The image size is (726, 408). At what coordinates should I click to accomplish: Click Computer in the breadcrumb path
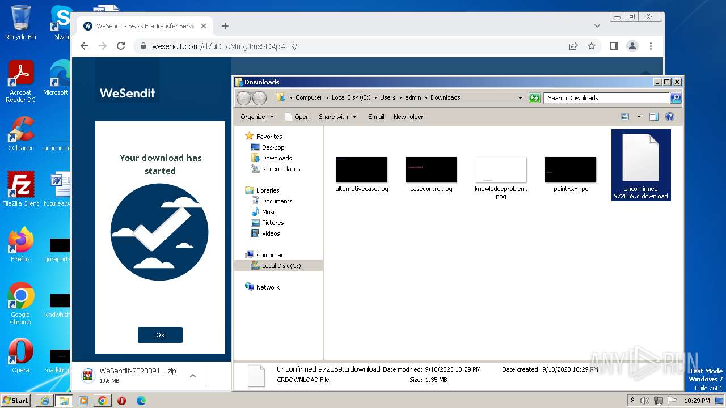(x=309, y=97)
